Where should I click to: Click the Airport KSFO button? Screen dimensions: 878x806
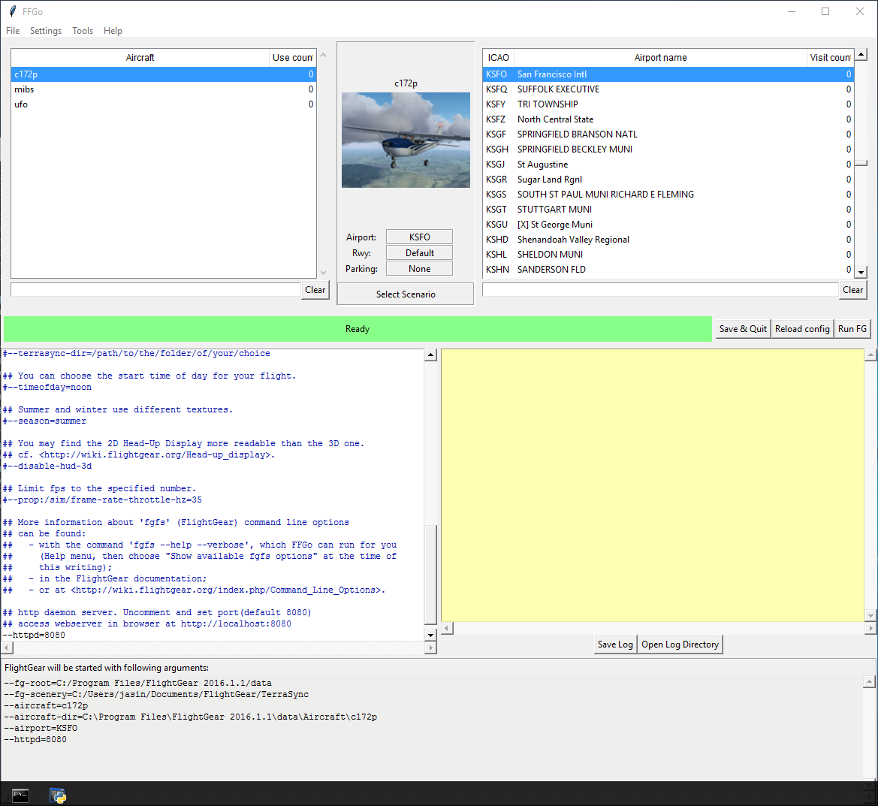[x=419, y=237]
